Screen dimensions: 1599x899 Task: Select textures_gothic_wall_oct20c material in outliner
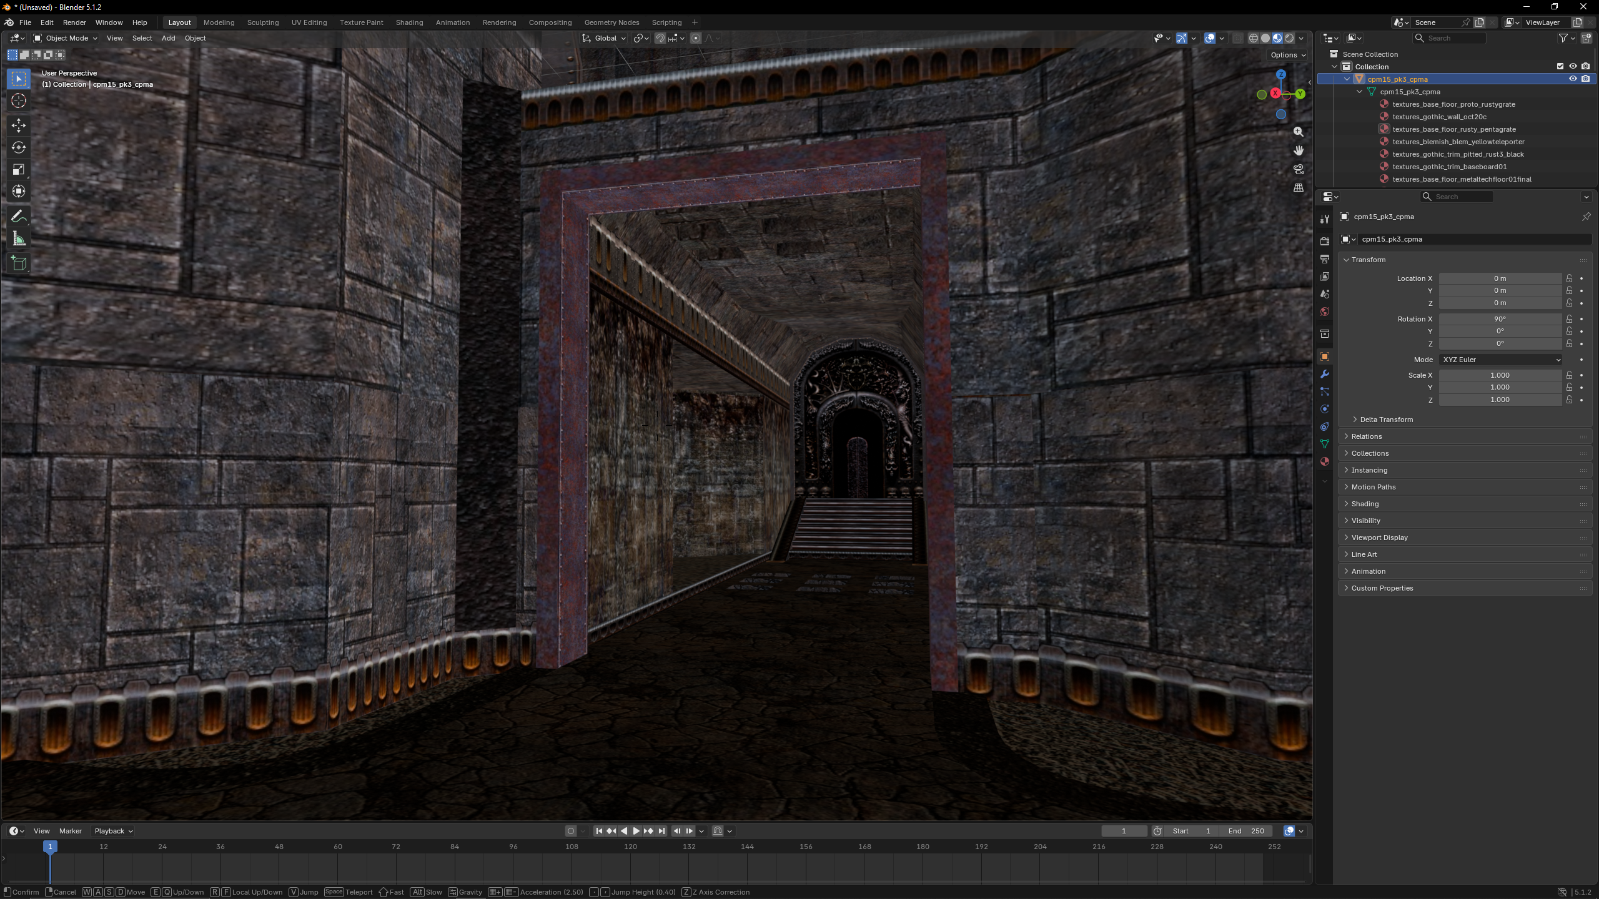point(1439,117)
